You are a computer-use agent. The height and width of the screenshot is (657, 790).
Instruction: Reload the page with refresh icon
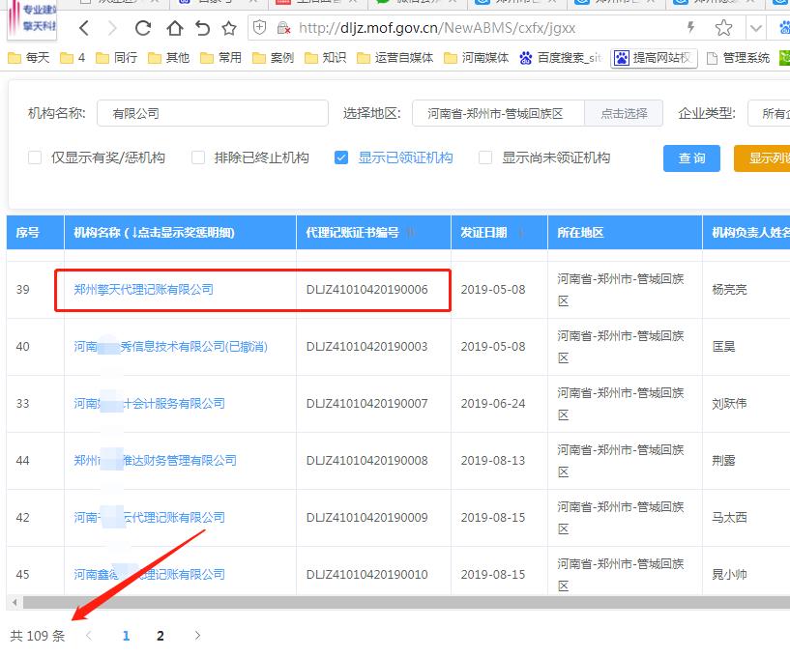click(x=143, y=28)
